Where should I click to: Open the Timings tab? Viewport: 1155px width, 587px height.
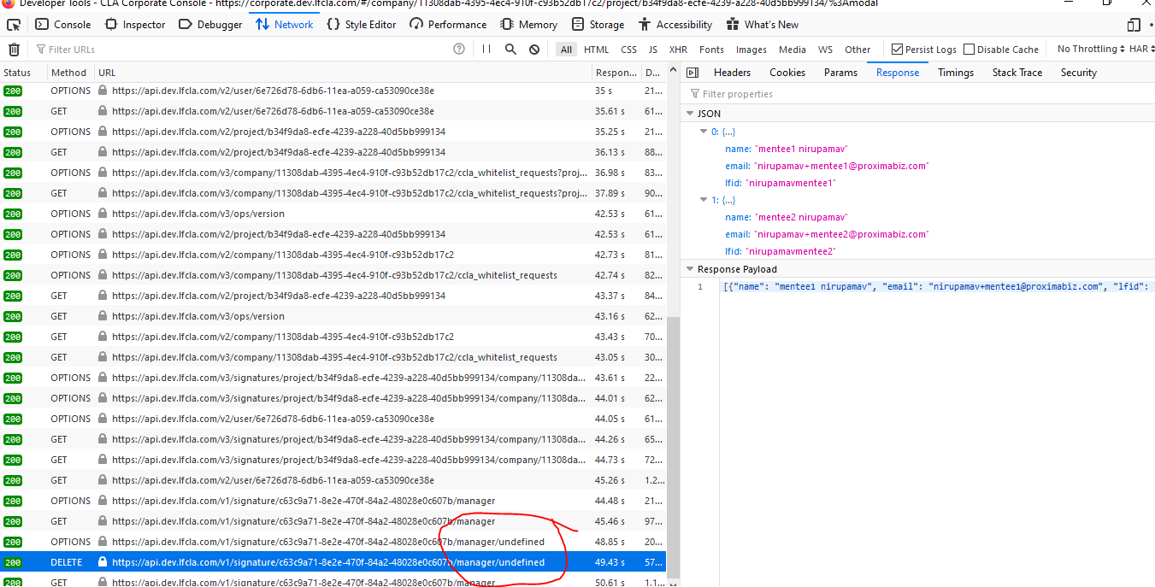[955, 73]
